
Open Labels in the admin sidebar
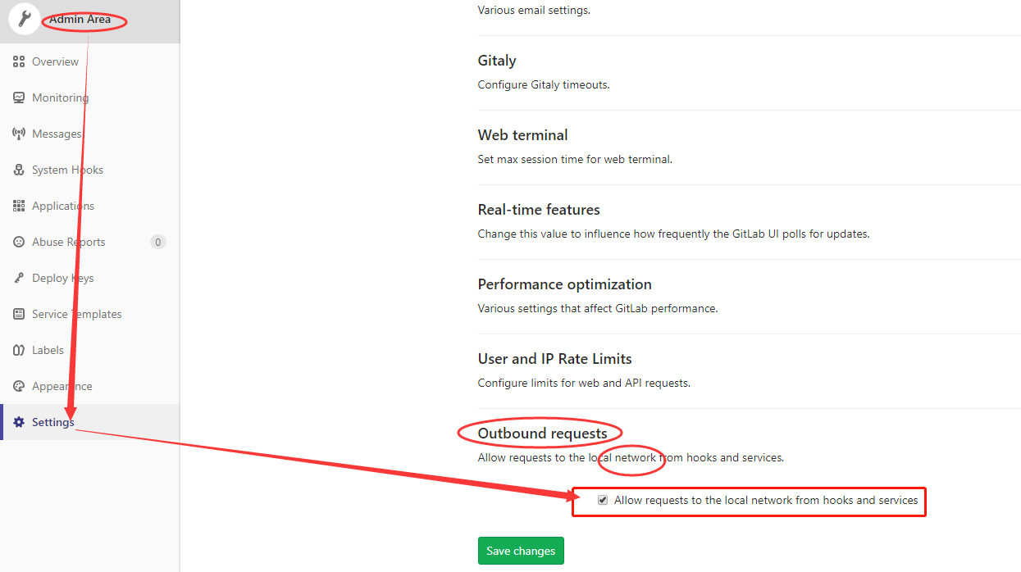pyautogui.click(x=90, y=350)
